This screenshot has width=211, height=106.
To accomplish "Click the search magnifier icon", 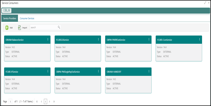I will tap(59, 27).
